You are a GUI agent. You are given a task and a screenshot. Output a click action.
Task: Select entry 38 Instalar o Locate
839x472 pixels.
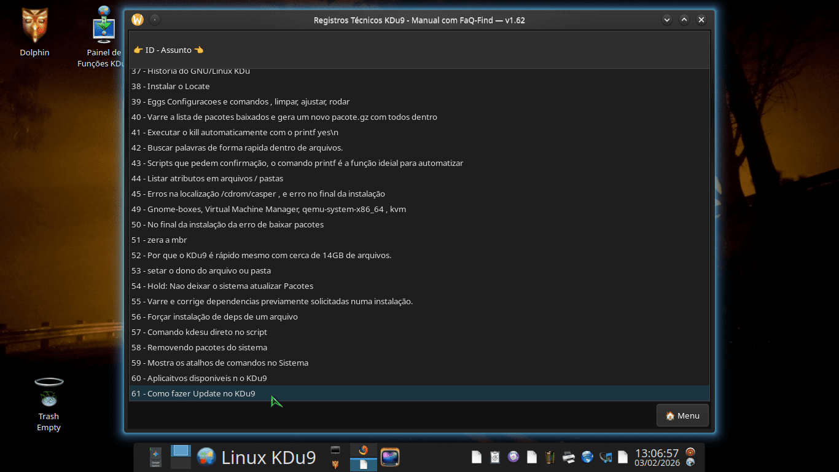coord(171,86)
